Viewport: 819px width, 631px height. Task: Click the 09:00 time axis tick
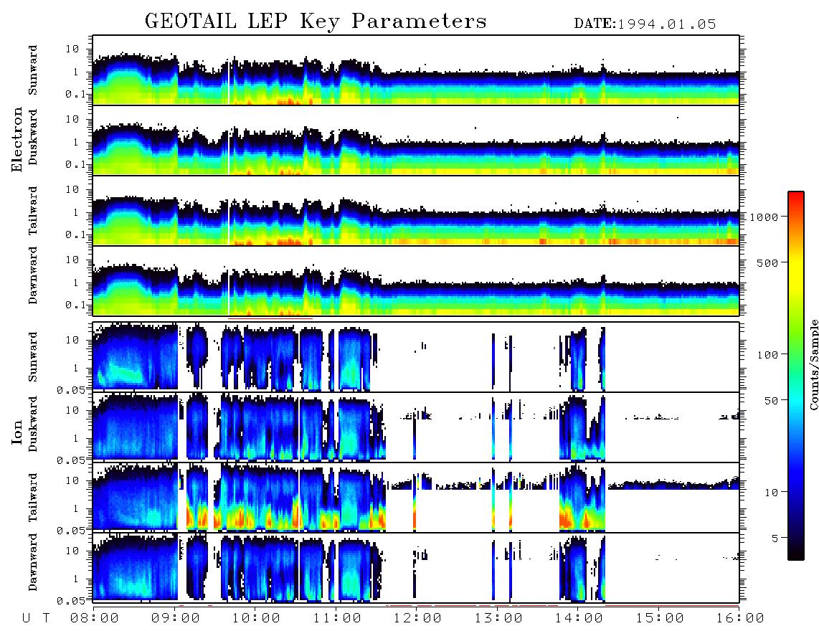(x=176, y=619)
